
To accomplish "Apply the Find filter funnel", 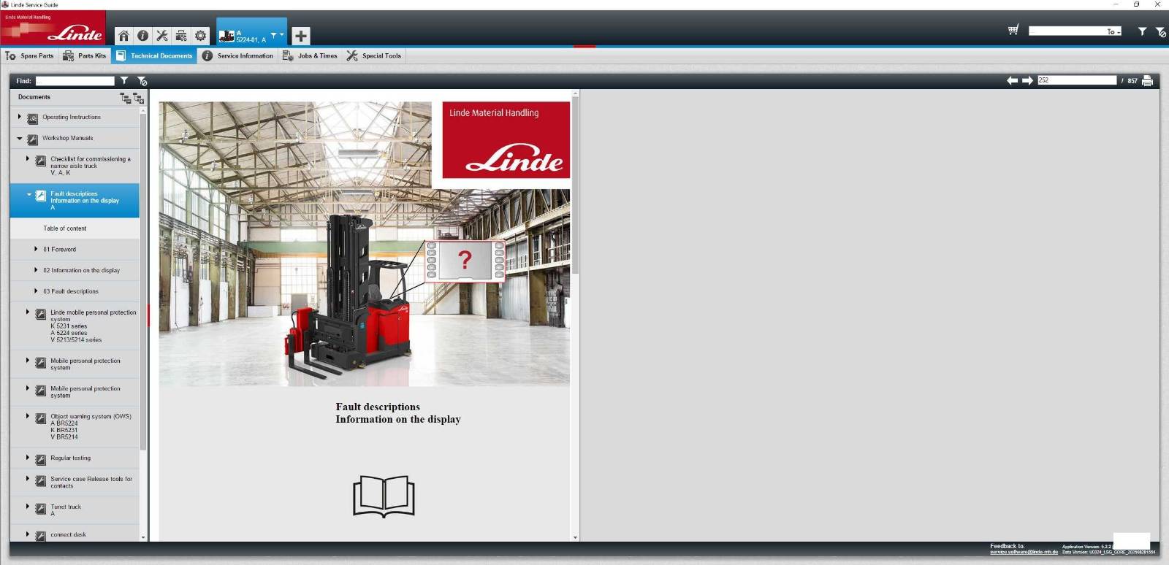I will tap(124, 80).
